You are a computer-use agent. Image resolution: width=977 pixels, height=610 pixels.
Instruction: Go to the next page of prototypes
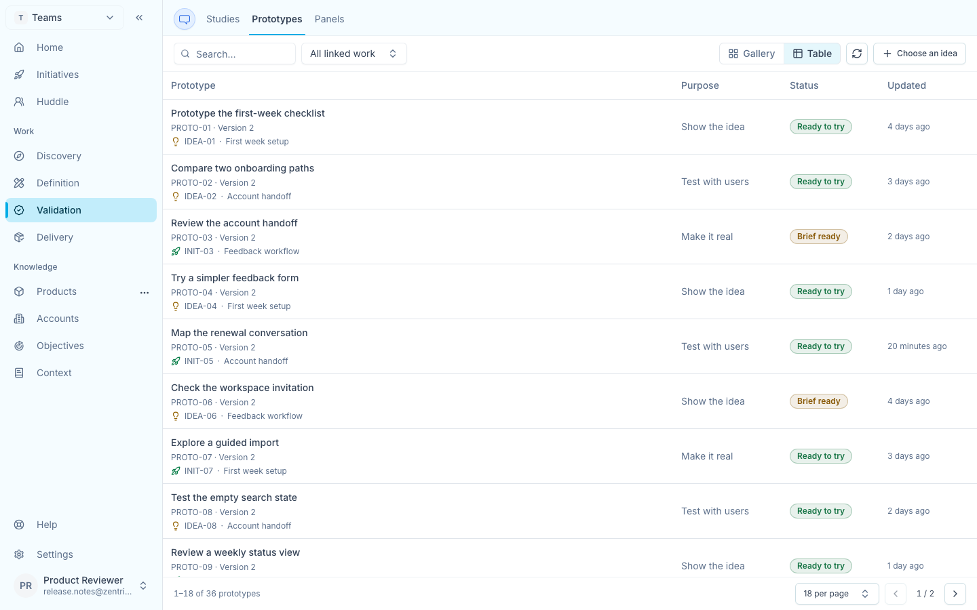[955, 594]
